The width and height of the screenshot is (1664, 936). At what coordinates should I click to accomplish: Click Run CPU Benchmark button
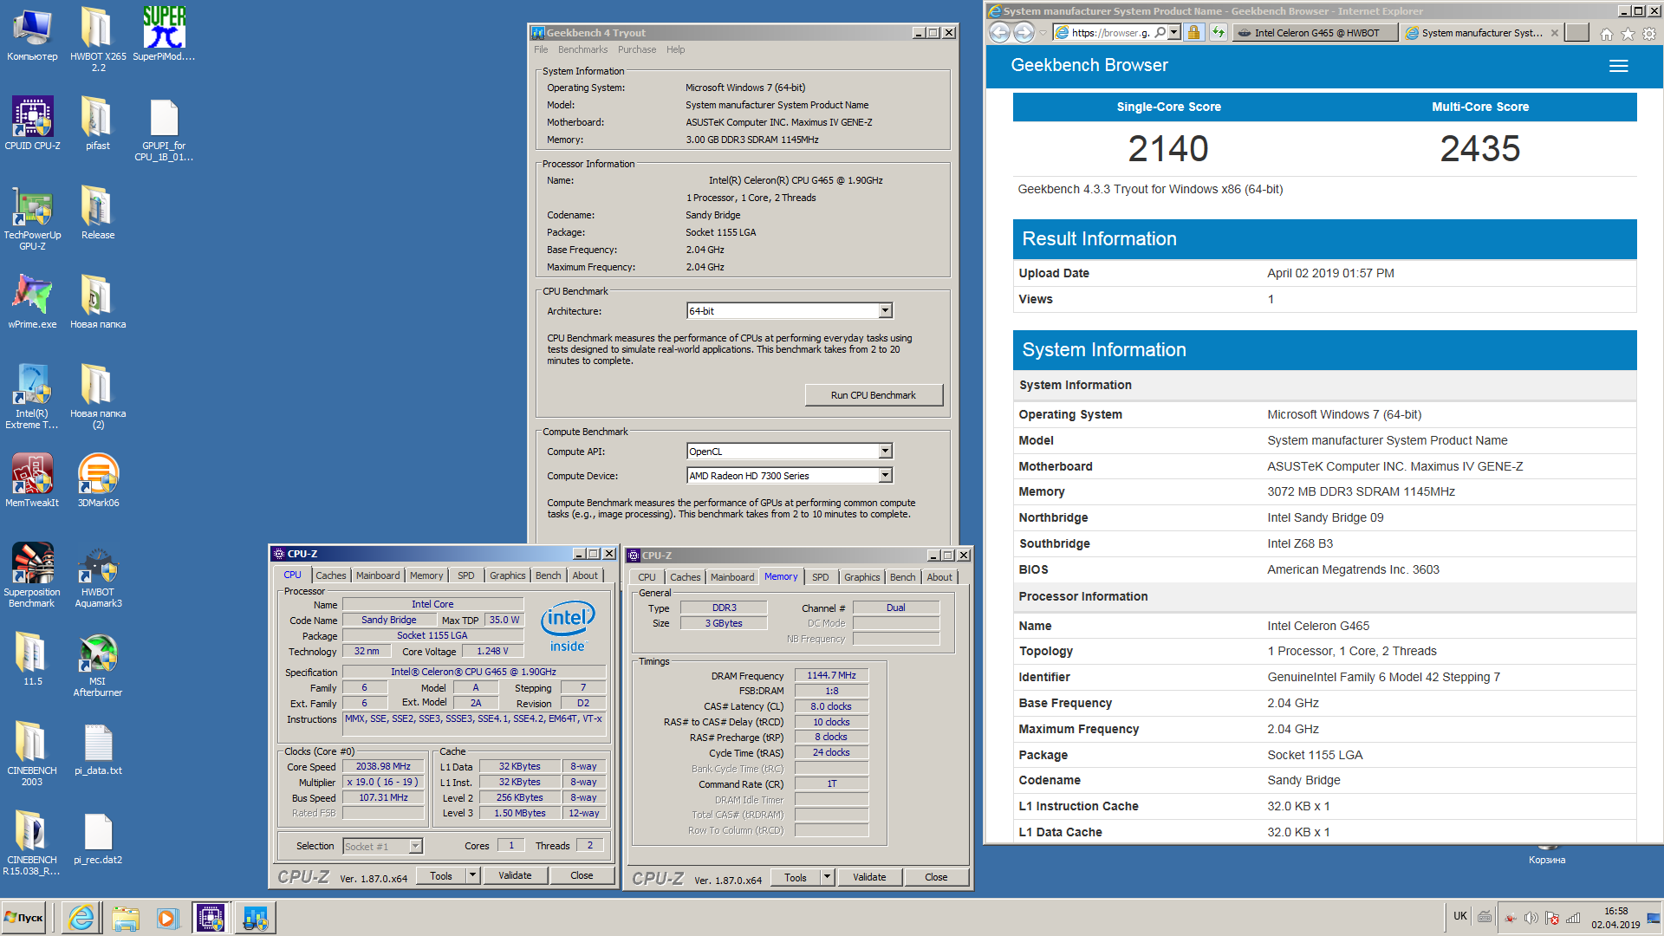click(873, 395)
